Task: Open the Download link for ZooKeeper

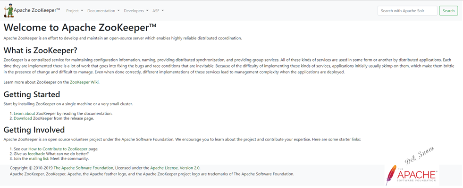Action: point(23,118)
